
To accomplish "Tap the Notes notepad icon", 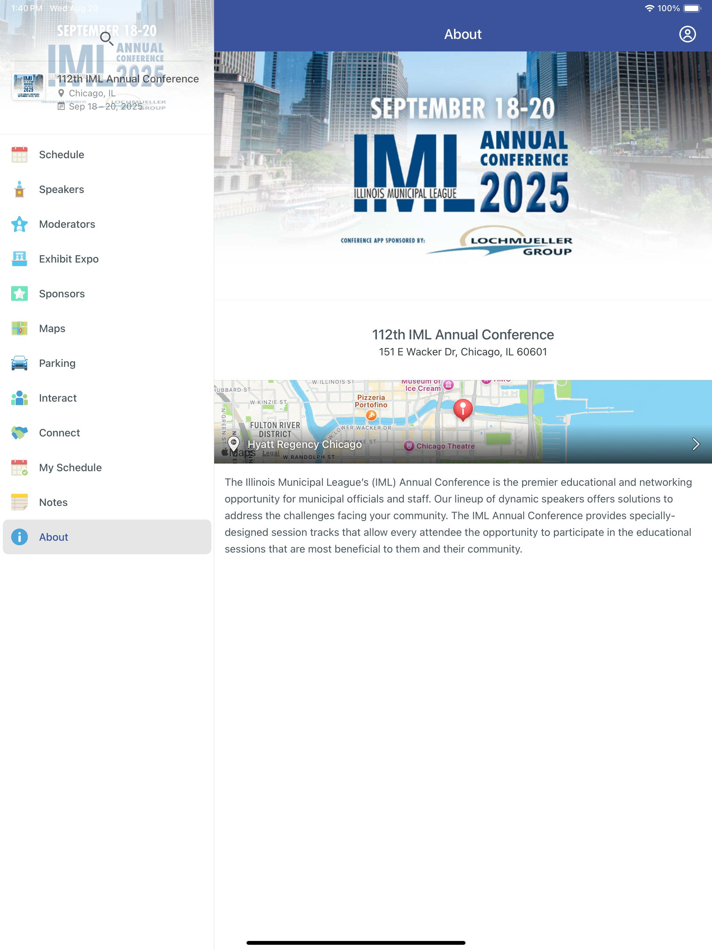I will 19,502.
